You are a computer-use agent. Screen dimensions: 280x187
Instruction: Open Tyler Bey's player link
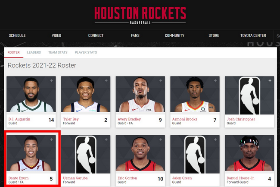(x=71, y=119)
